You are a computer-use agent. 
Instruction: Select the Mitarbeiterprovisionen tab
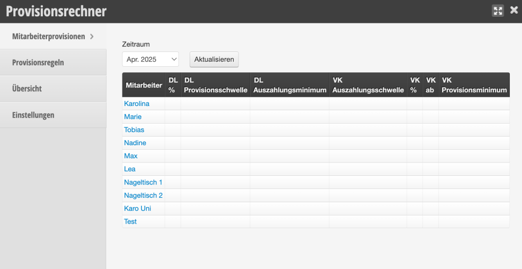[53, 36]
